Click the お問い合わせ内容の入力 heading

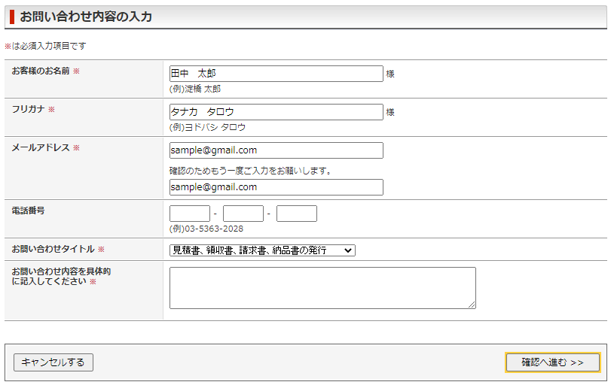[86, 17]
